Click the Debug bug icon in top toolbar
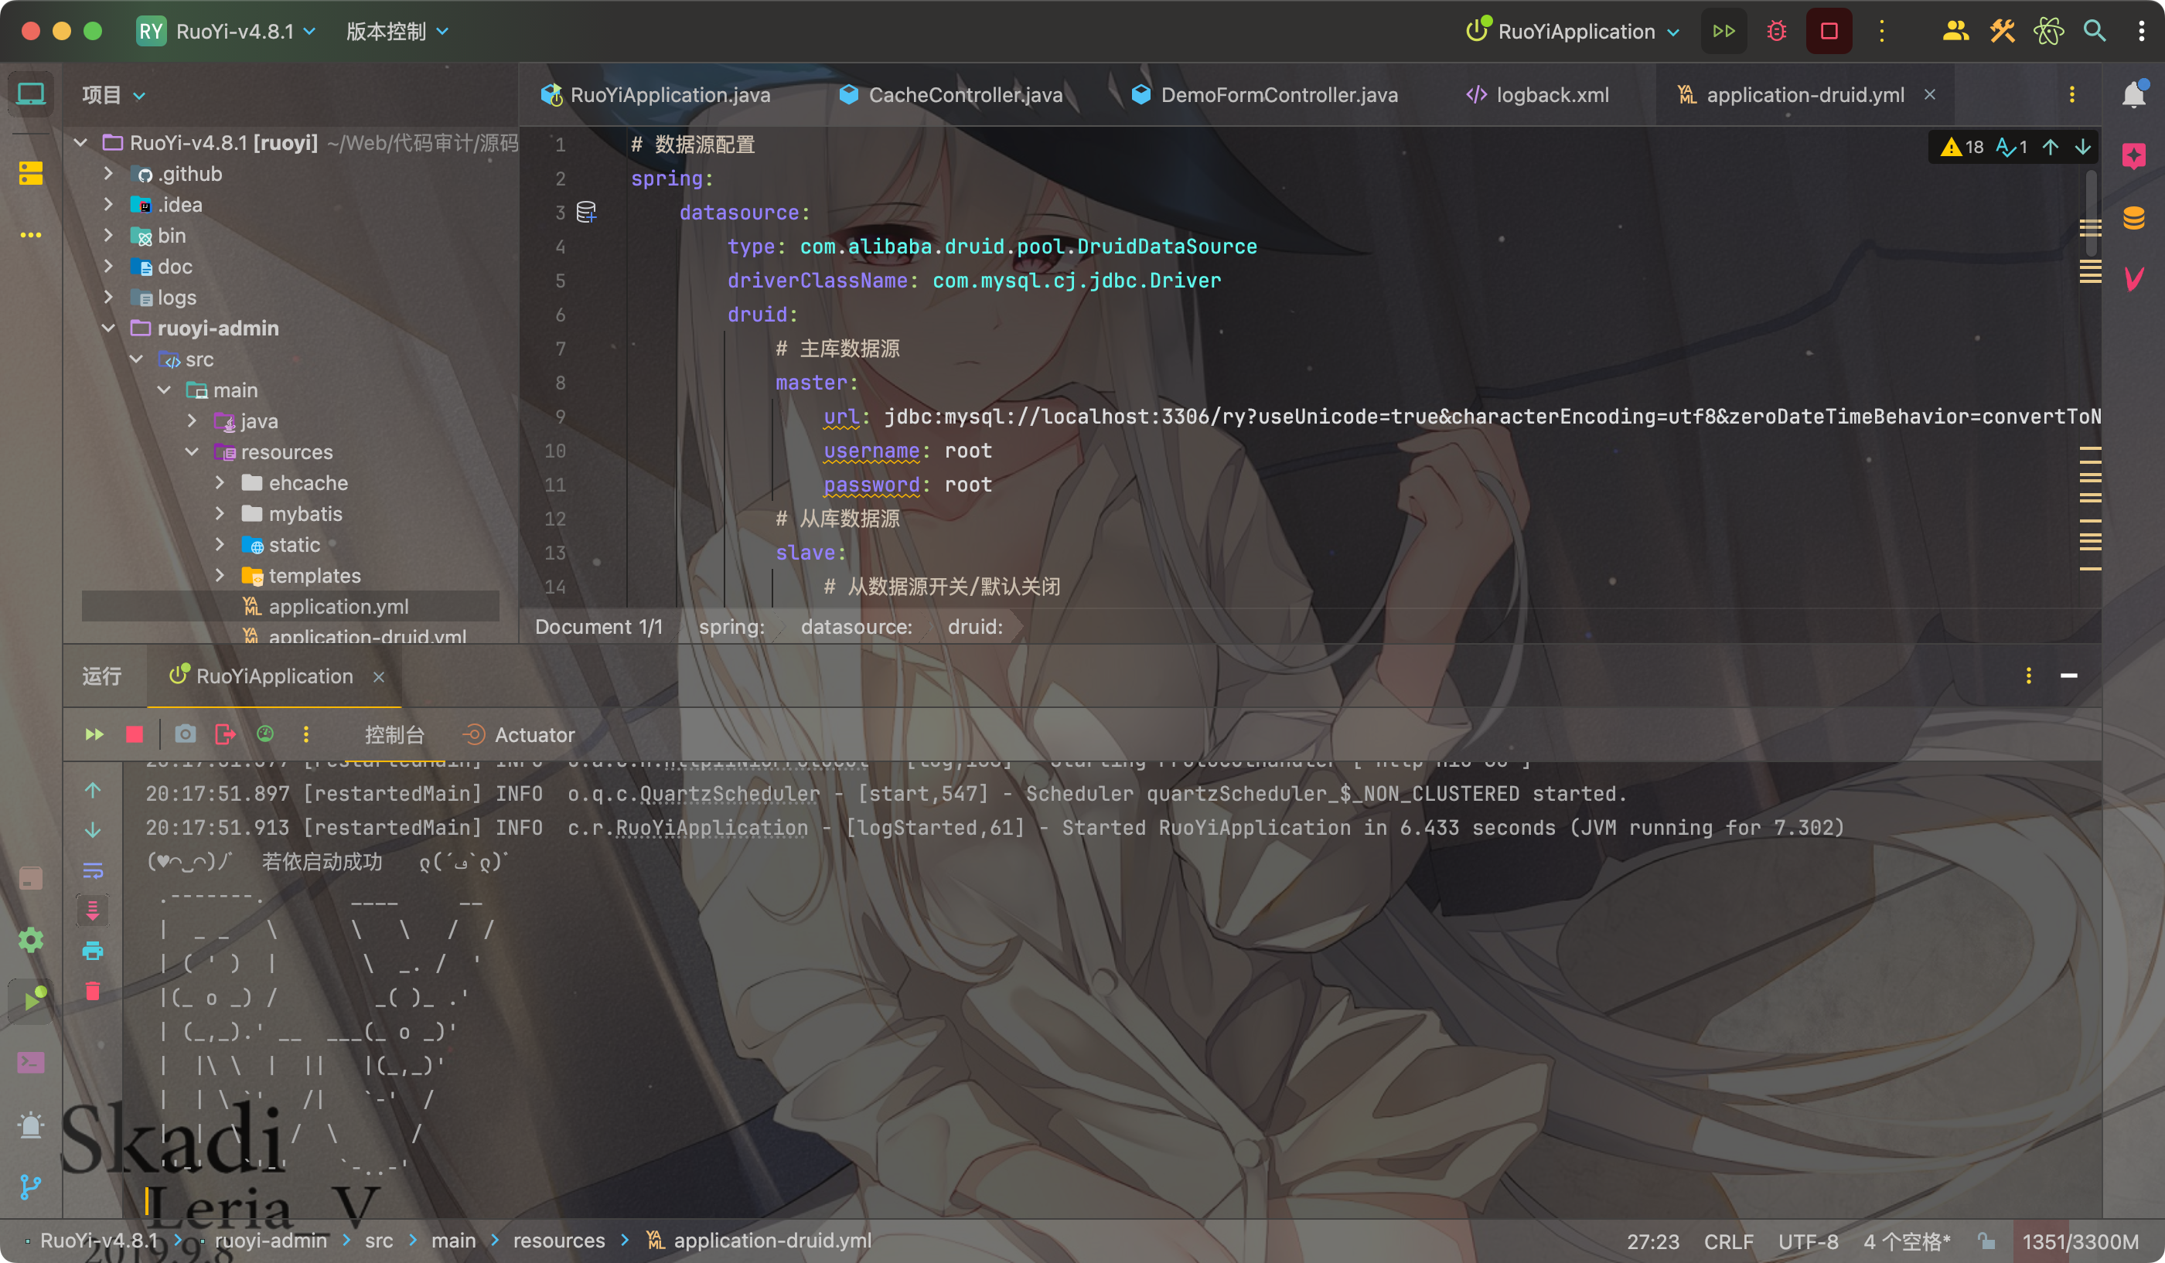 point(1776,32)
